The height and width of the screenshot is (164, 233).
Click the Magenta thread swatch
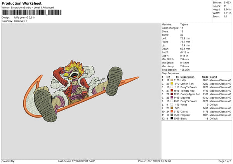pos(172,97)
